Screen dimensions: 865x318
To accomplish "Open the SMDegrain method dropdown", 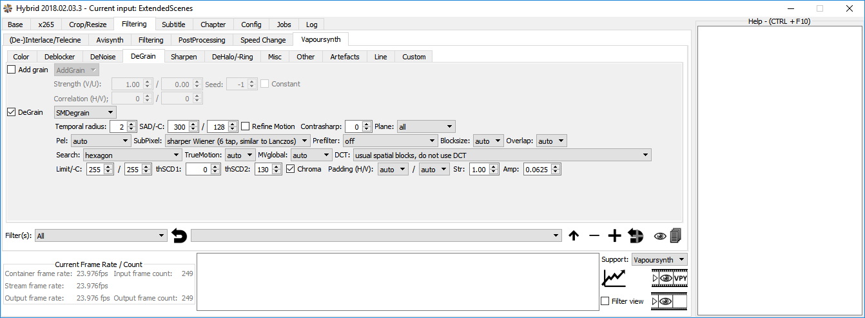I will [85, 112].
